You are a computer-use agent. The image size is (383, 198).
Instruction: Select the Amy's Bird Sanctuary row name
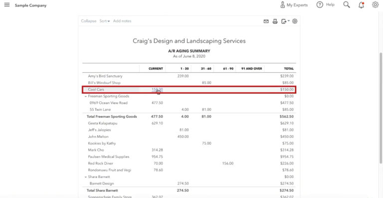(105, 76)
